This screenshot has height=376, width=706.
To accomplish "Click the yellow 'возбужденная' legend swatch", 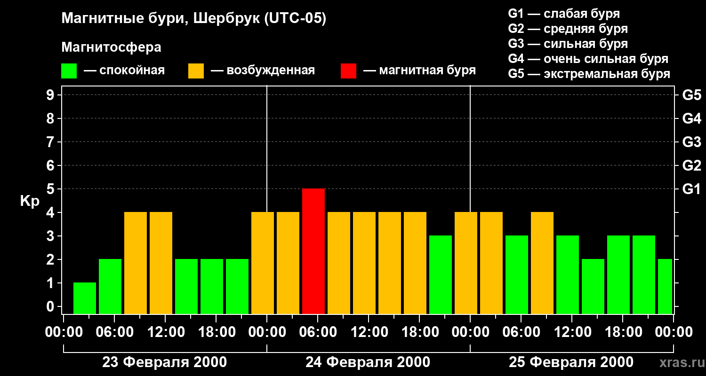I will [x=196, y=71].
